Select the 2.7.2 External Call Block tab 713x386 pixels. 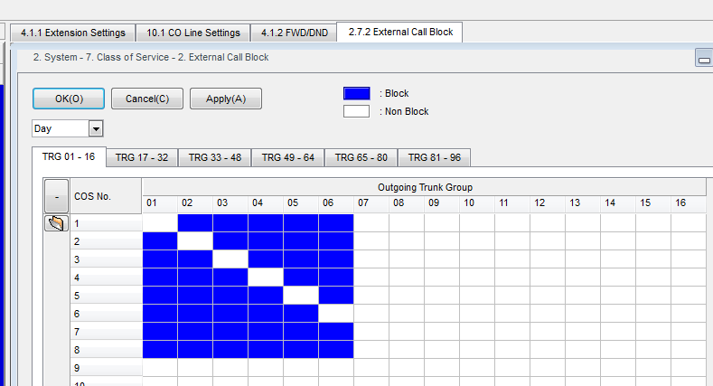[x=400, y=32]
